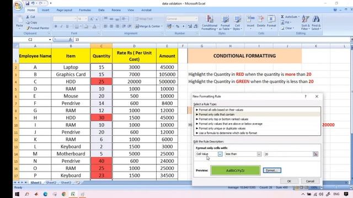
Task: Click the value field containing 20
Action: tap(288, 154)
